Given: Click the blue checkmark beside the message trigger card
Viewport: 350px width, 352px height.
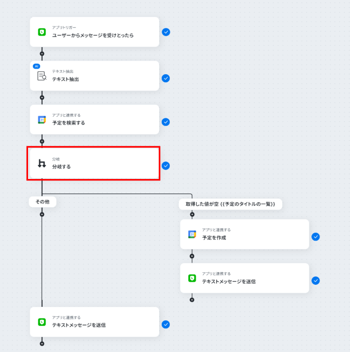Looking at the screenshot, I should point(166,32).
